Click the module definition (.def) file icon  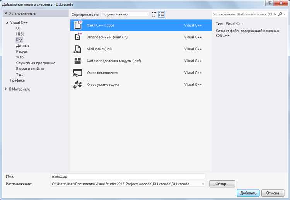pos(78,61)
